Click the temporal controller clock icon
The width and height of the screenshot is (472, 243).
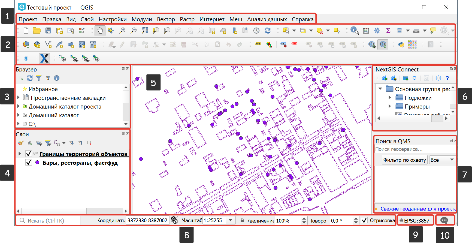(256, 31)
